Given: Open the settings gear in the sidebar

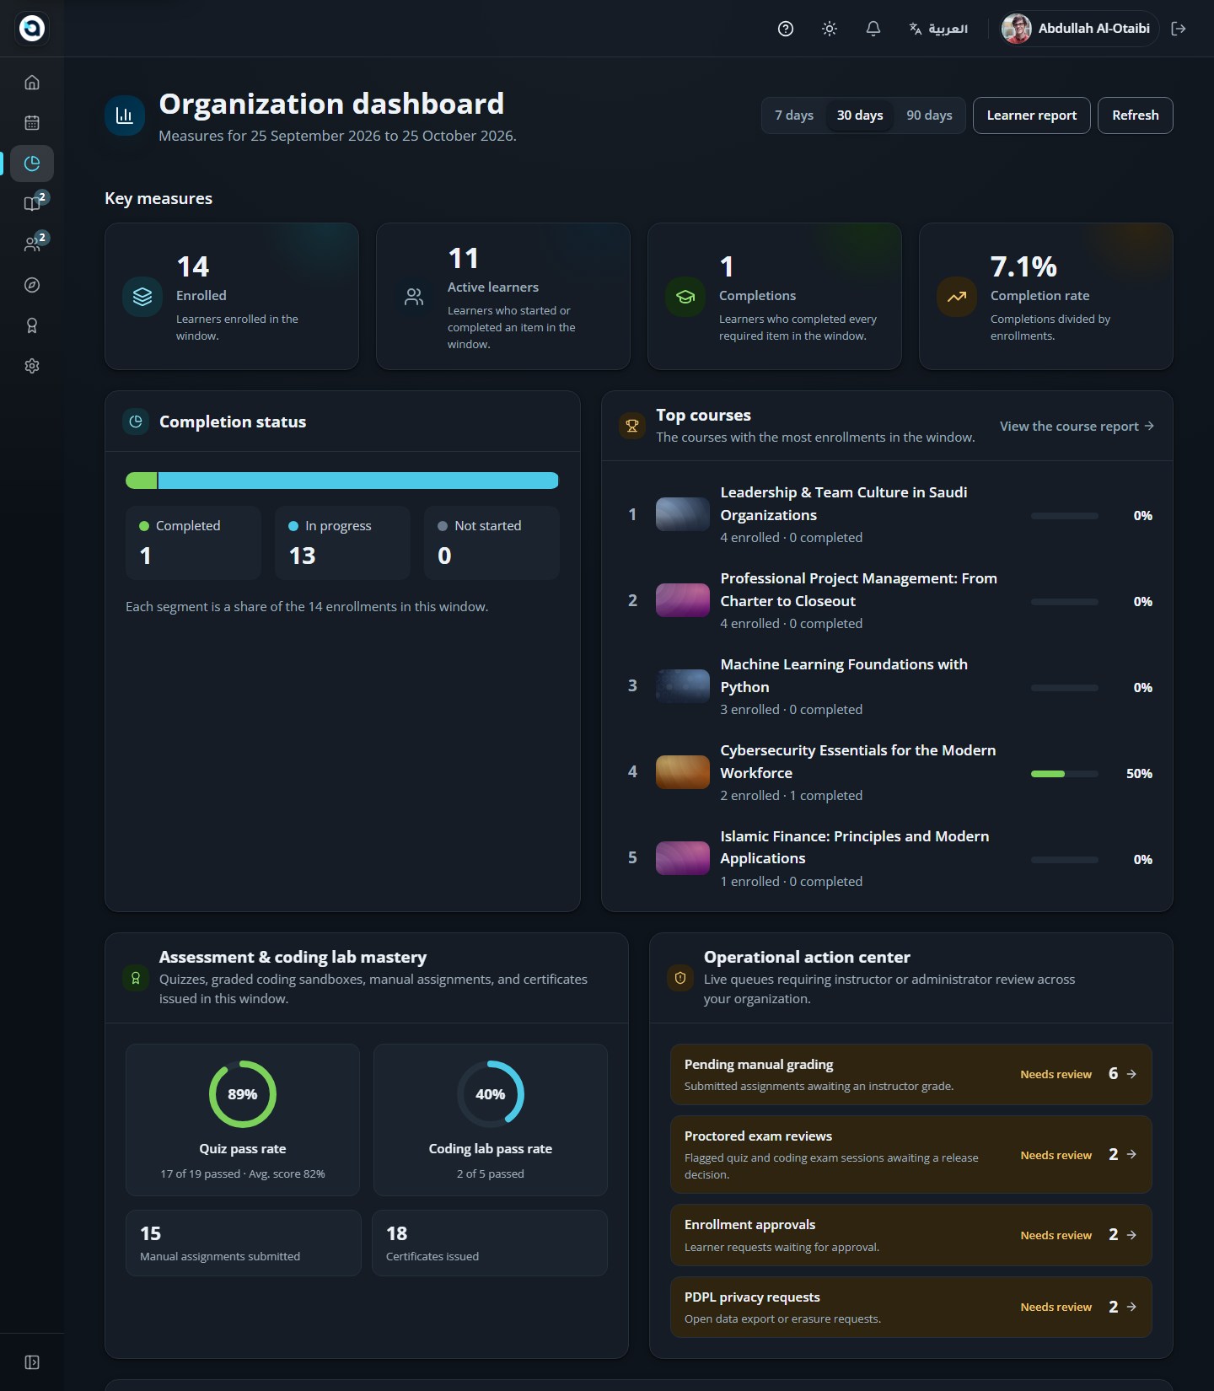Looking at the screenshot, I should (32, 366).
